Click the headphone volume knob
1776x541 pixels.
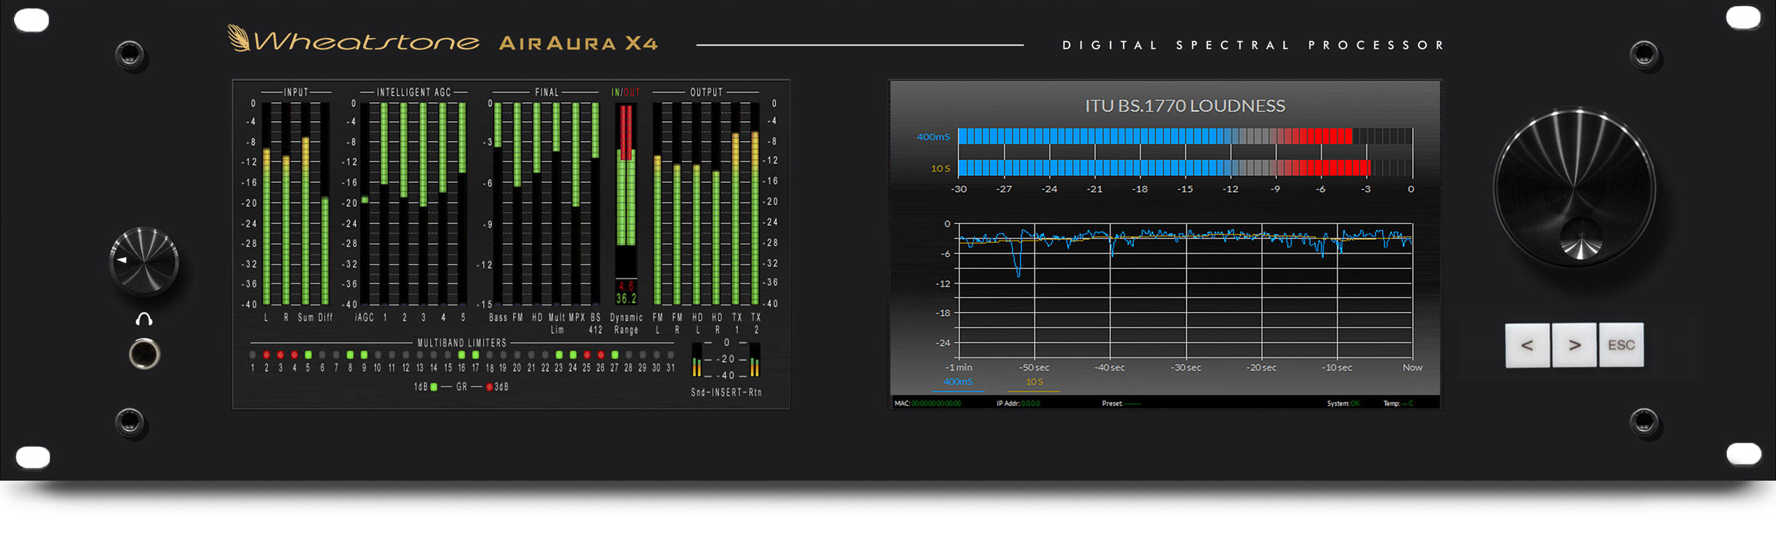[x=144, y=261]
